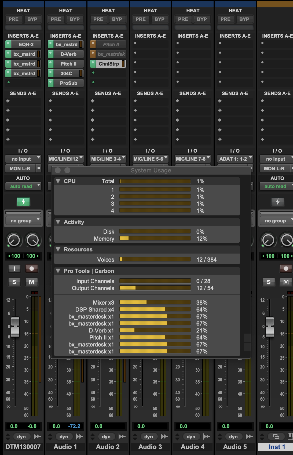The image size is (293, 455).
Task: Click the input monitor button on DTM130007
Action: (x=14, y=269)
